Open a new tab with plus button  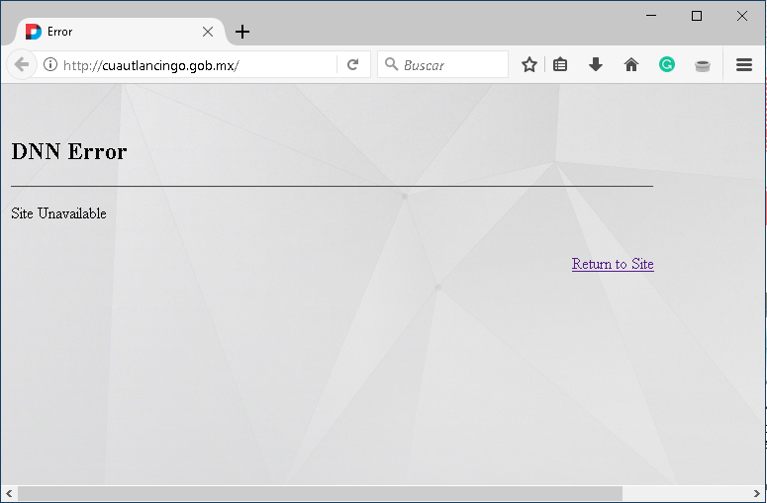[242, 32]
